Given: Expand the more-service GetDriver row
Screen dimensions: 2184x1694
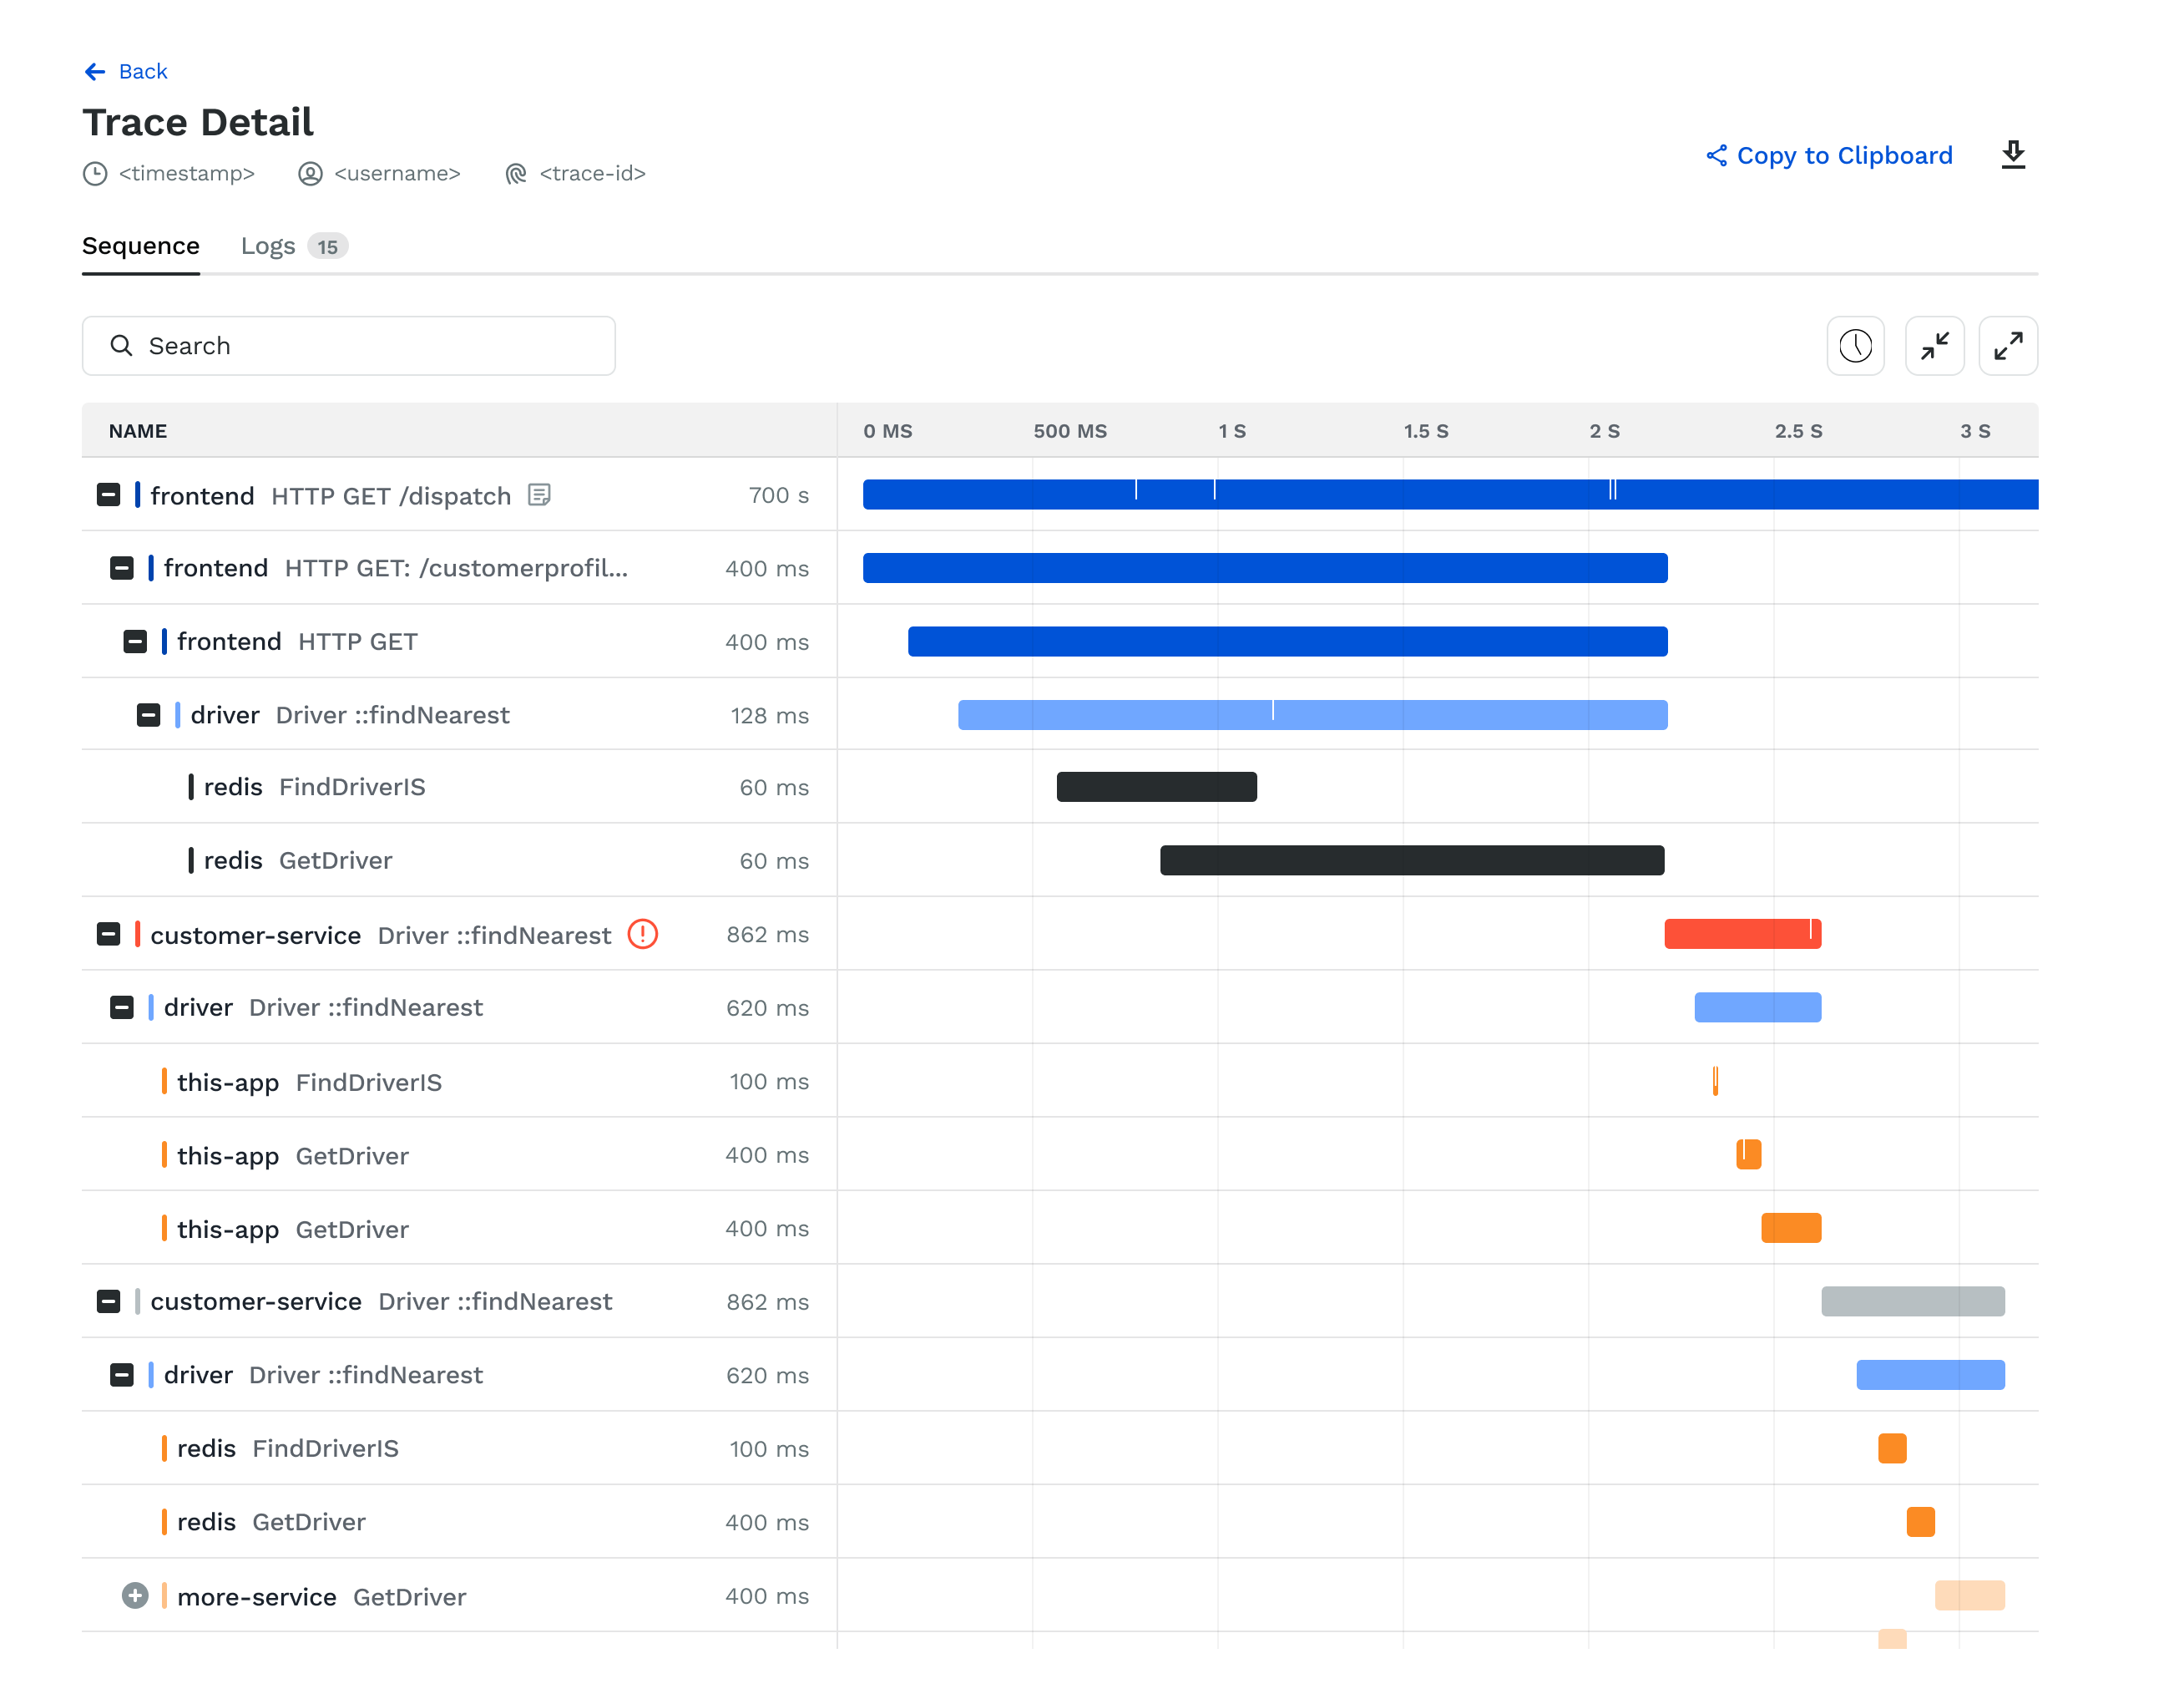Looking at the screenshot, I should coord(135,1596).
